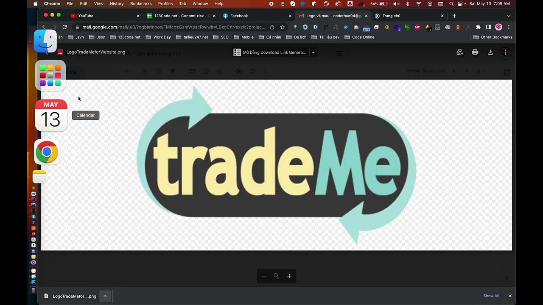The image size is (543, 305).
Task: Open Chrome from the Dock
Action: pos(47,152)
